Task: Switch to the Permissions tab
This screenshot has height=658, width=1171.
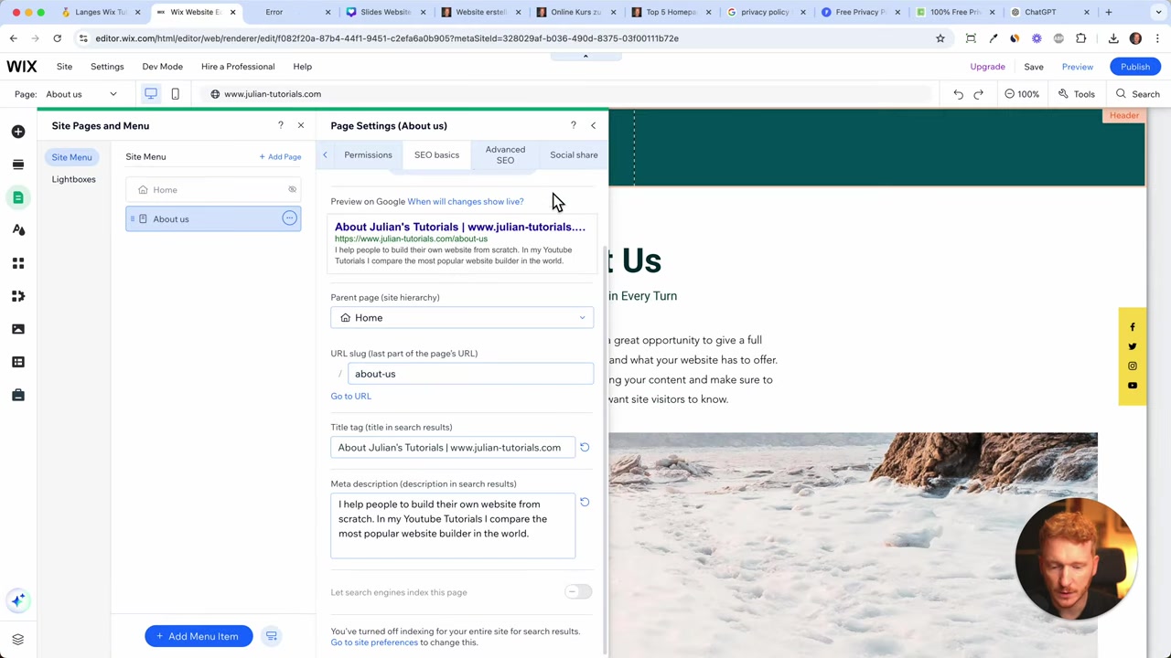Action: coord(368,154)
